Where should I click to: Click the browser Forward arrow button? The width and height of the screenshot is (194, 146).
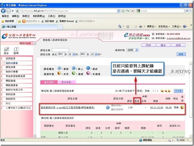click(x=8, y=11)
